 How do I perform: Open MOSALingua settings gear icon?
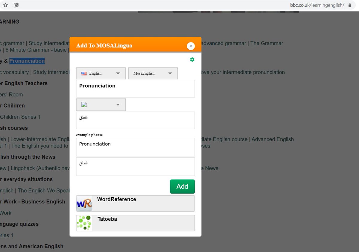(192, 60)
